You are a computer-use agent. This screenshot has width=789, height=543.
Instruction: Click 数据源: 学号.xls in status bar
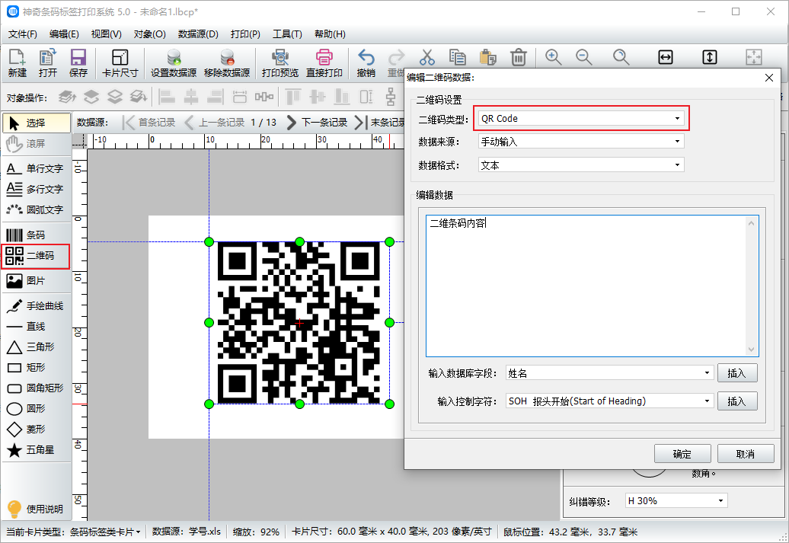(x=186, y=532)
